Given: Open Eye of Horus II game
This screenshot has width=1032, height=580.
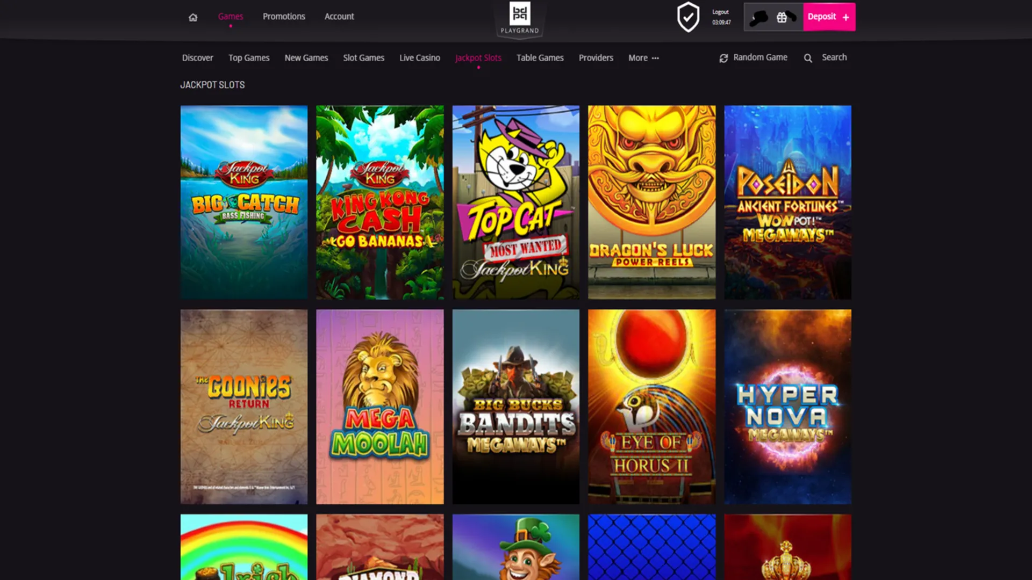Looking at the screenshot, I should pos(652,407).
